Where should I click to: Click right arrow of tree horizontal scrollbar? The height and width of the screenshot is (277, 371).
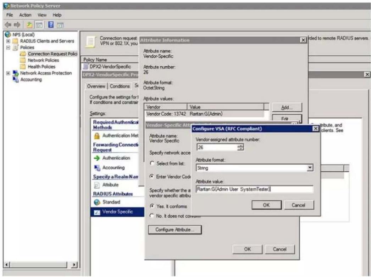74,265
